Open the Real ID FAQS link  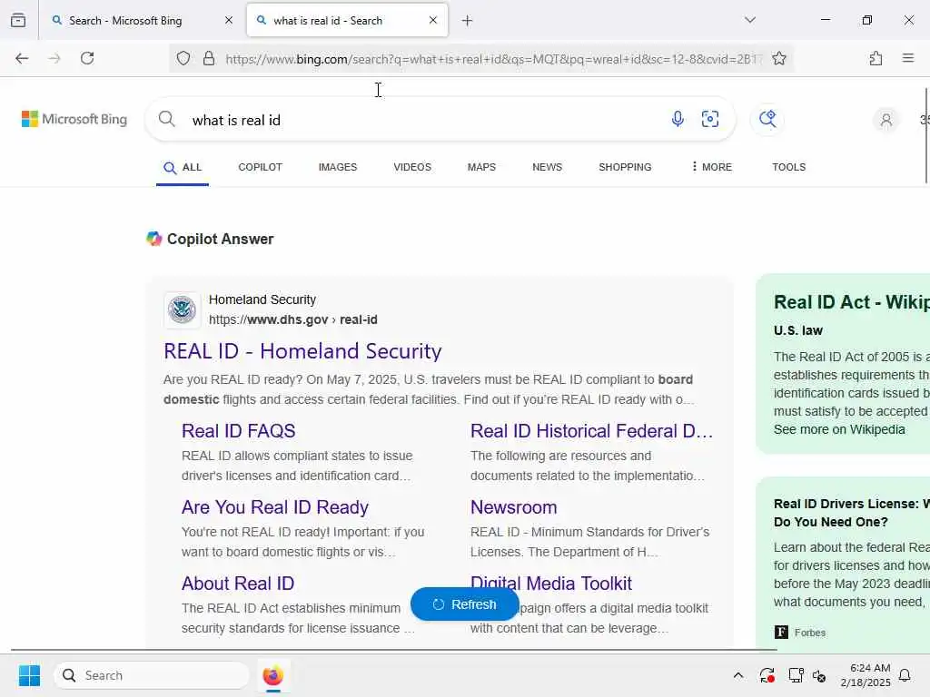click(x=239, y=431)
